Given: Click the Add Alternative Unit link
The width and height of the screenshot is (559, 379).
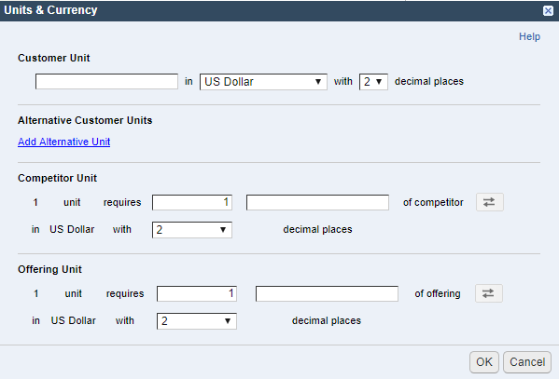Looking at the screenshot, I should click(63, 142).
